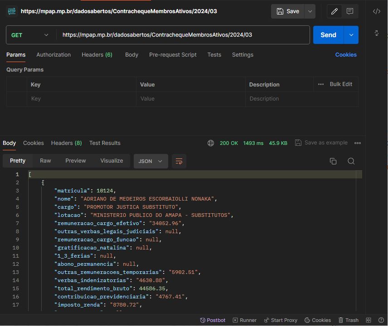Viewport: 388px width, 326px height.
Task: Open the Cookies link in request
Action: click(x=346, y=55)
